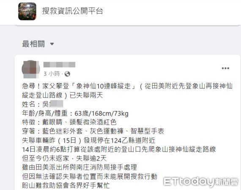Click the 特徵:戴眼睛 description line

tap(69, 122)
